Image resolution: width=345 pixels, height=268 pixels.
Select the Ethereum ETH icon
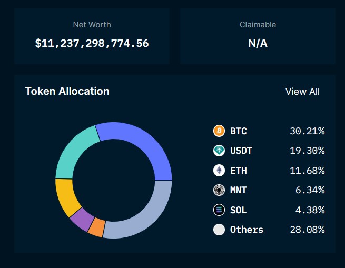219,171
